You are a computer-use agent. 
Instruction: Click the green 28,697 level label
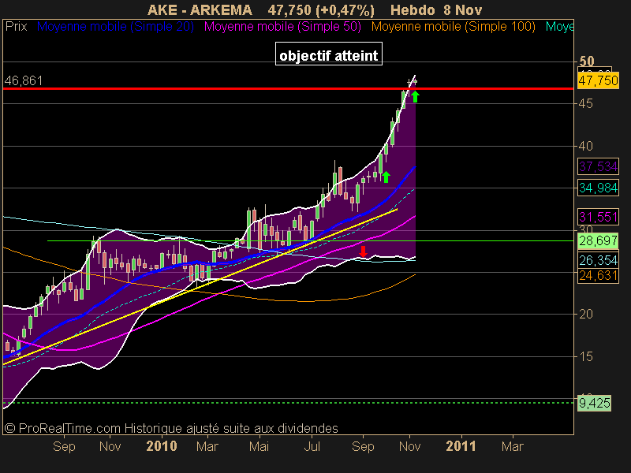[x=598, y=241]
